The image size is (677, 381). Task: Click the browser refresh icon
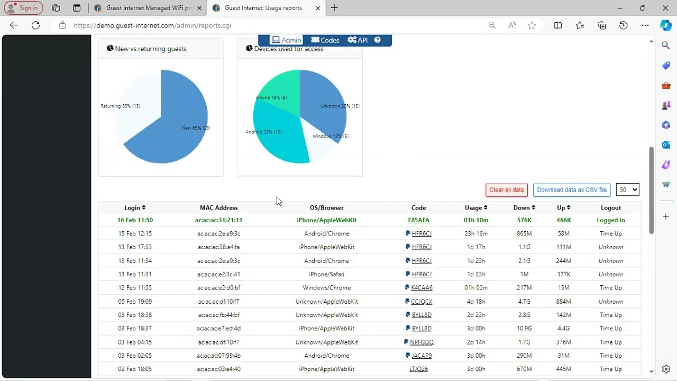click(35, 25)
